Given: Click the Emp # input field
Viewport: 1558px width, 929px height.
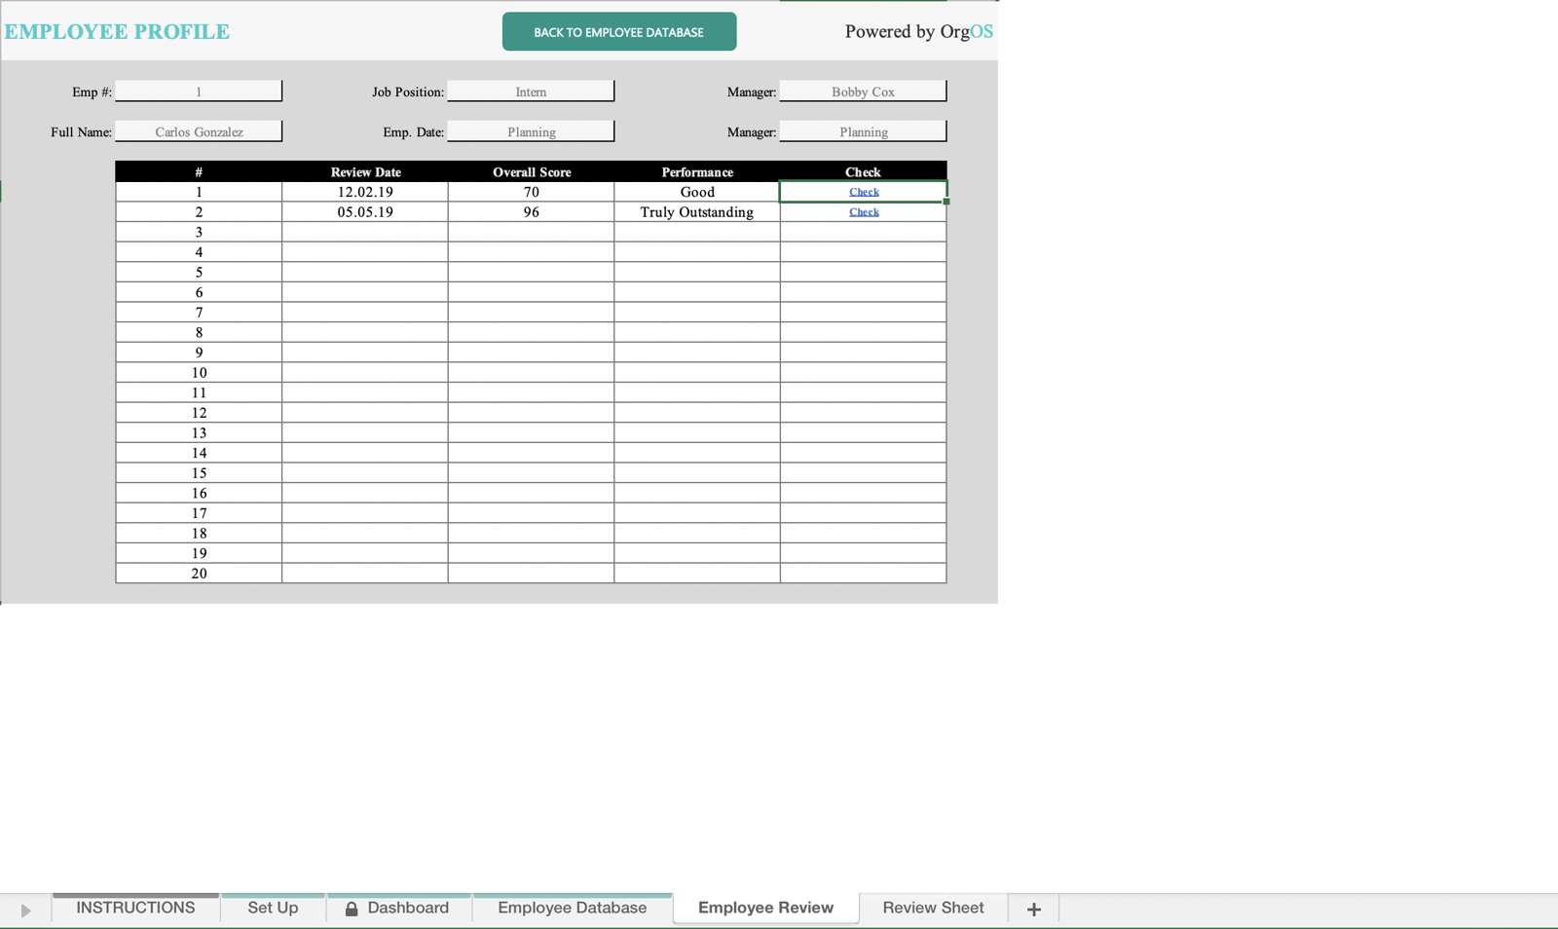Looking at the screenshot, I should click(199, 92).
